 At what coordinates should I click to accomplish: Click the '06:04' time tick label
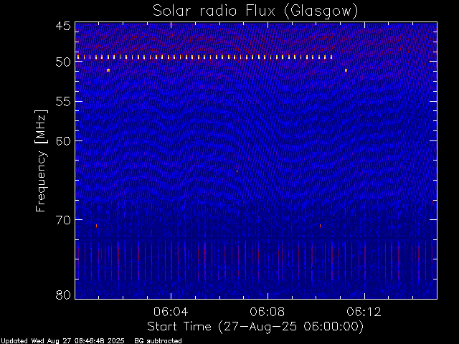pos(171,312)
